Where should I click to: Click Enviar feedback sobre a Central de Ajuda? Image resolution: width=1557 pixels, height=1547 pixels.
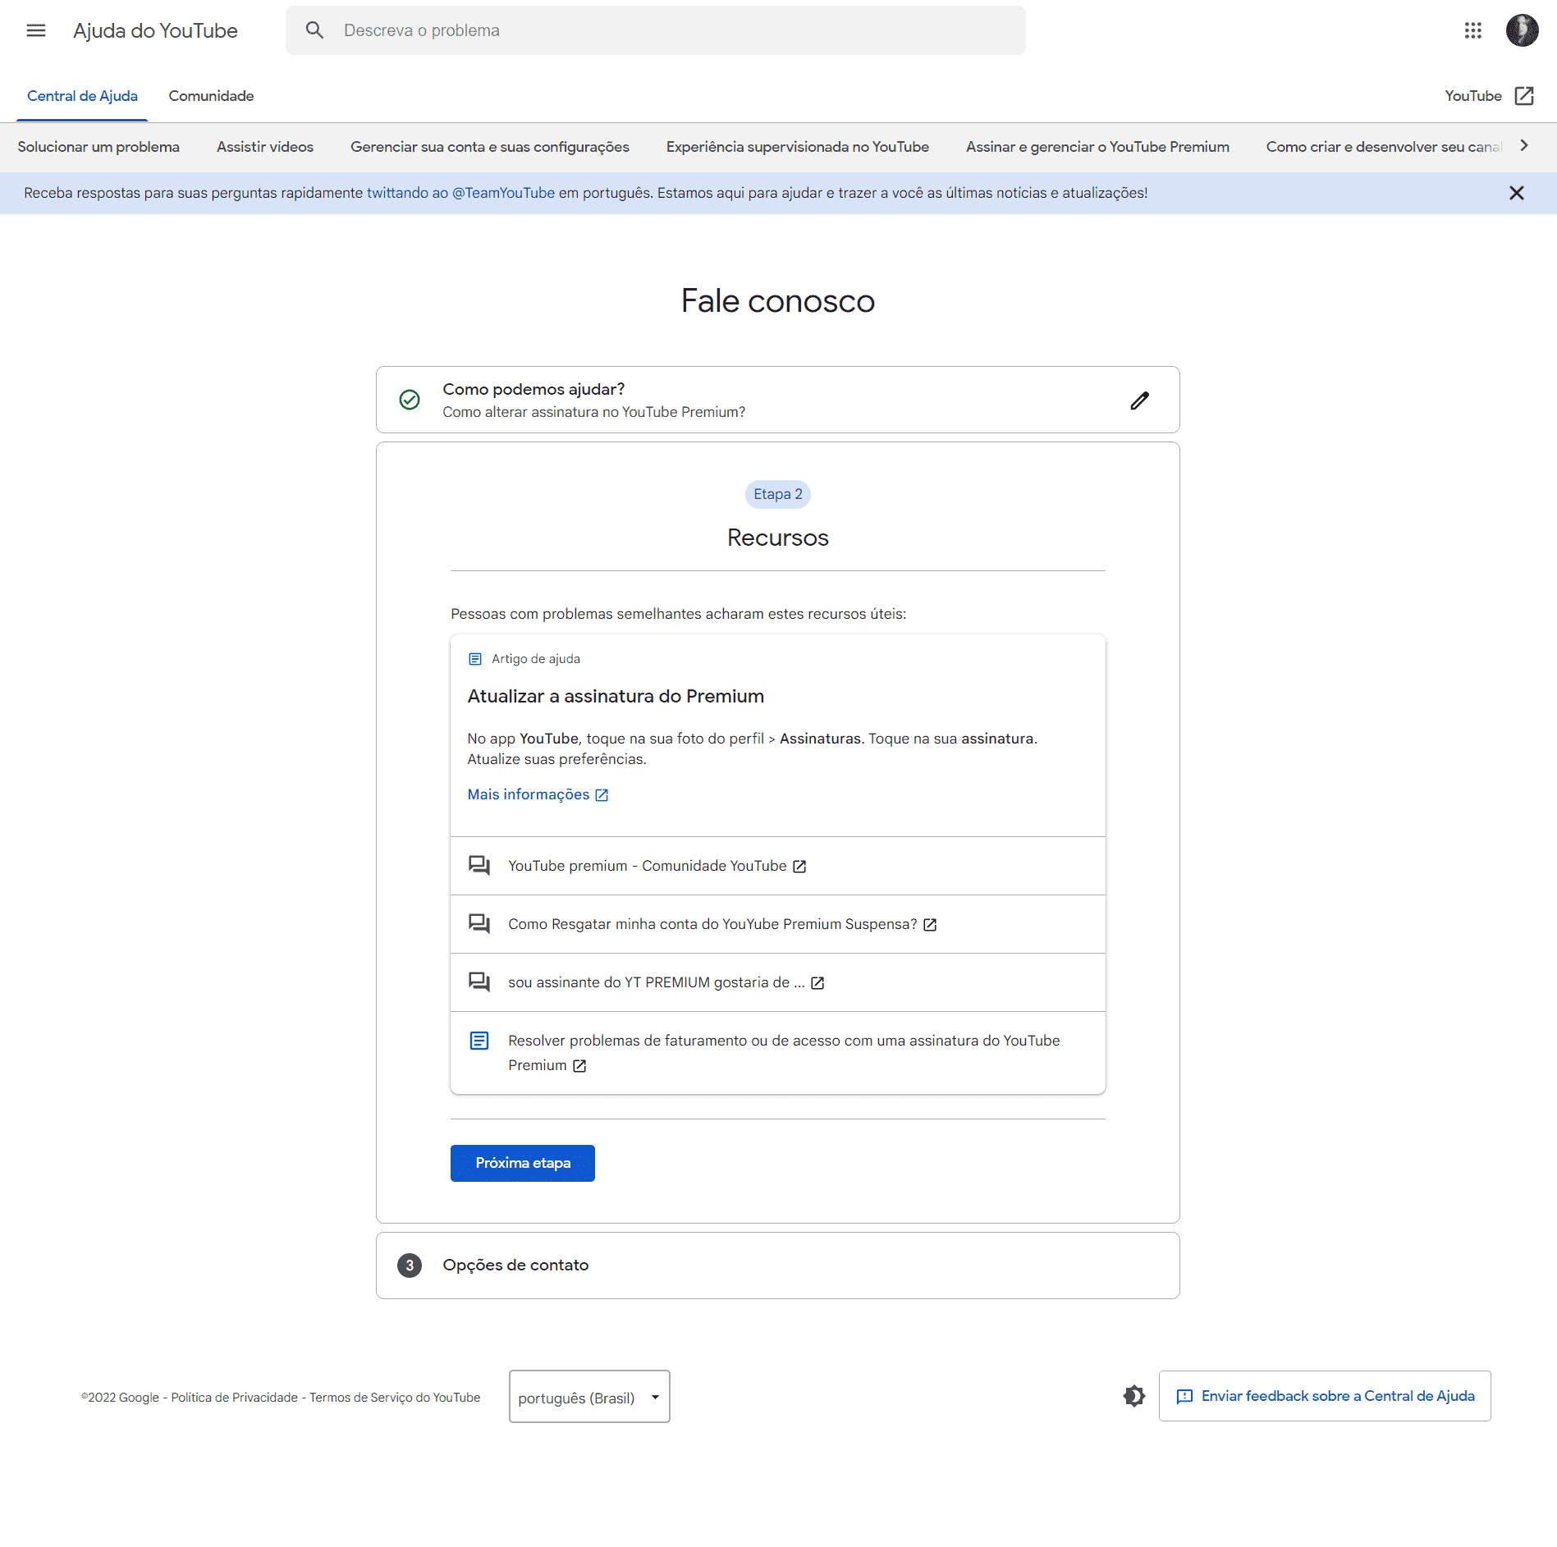coord(1325,1396)
